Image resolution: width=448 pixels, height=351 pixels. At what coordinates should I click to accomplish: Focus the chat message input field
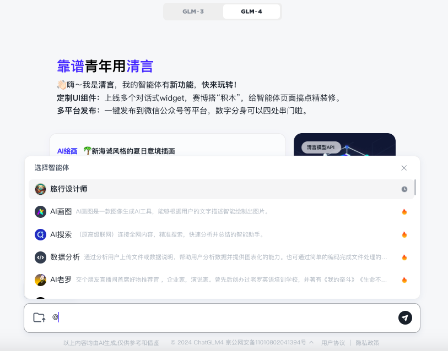(223, 317)
